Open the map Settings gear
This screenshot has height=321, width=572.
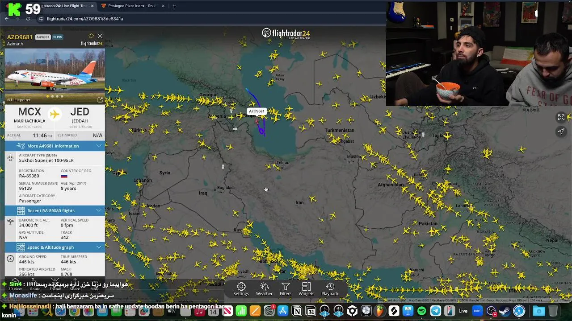pos(241,289)
